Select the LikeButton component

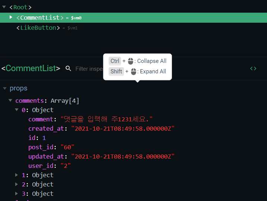tap(38, 28)
